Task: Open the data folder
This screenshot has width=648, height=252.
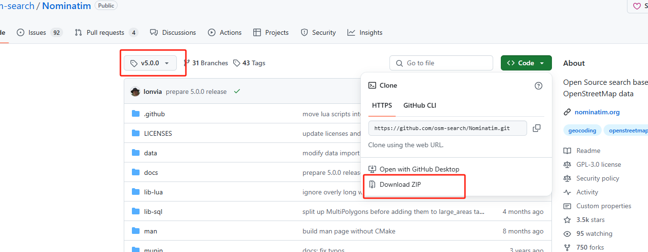Action: 151,153
